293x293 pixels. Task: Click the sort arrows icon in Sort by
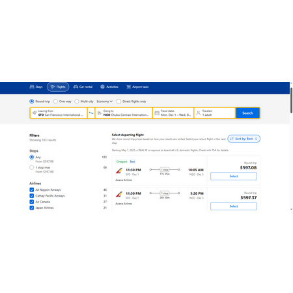[232, 139]
